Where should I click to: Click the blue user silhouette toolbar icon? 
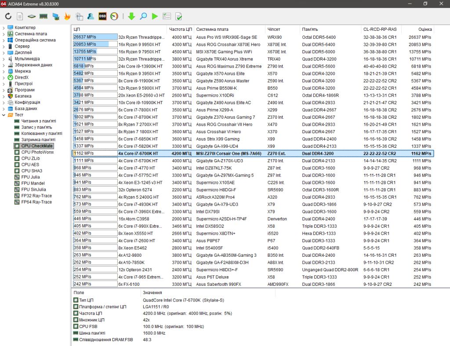pyautogui.click(x=91, y=16)
